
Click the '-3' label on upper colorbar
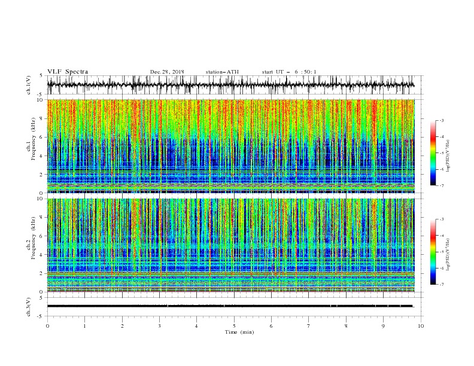click(441, 120)
